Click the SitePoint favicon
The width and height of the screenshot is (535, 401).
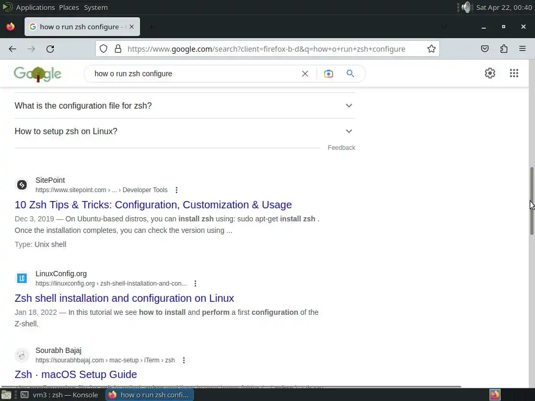pyautogui.click(x=22, y=185)
